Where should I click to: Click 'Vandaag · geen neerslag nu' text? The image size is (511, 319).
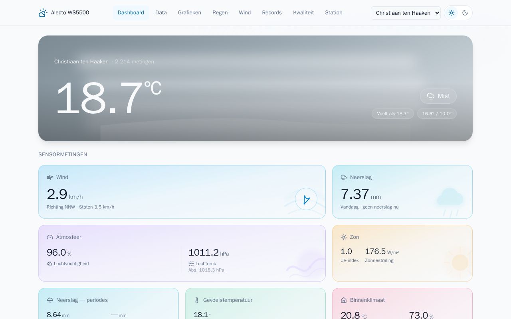[x=369, y=207]
